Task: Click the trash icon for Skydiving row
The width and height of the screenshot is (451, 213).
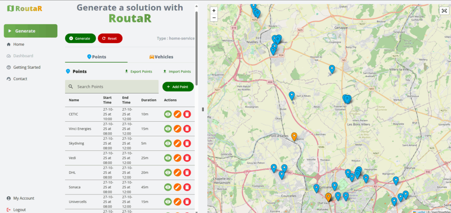Action: [x=187, y=143]
